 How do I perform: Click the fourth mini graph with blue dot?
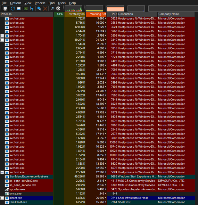(136, 9)
